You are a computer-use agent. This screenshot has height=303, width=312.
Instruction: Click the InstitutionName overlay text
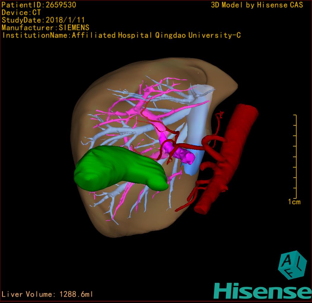[121, 35]
